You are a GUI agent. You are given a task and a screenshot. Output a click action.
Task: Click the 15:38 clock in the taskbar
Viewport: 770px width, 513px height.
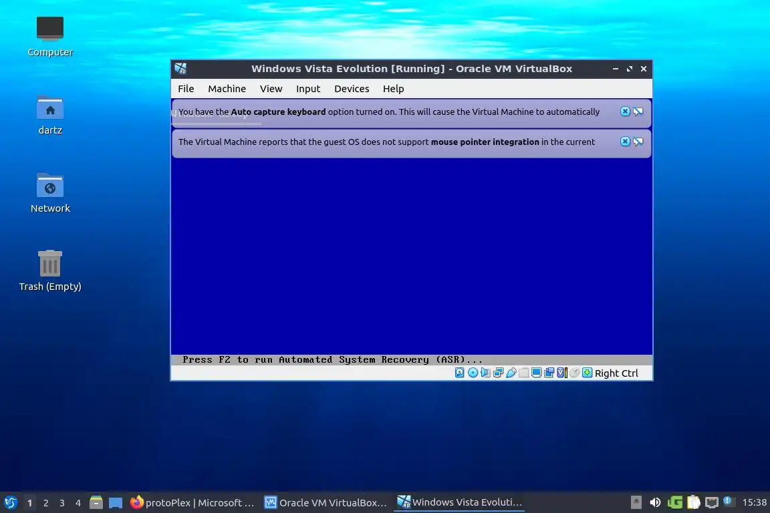pyautogui.click(x=754, y=502)
